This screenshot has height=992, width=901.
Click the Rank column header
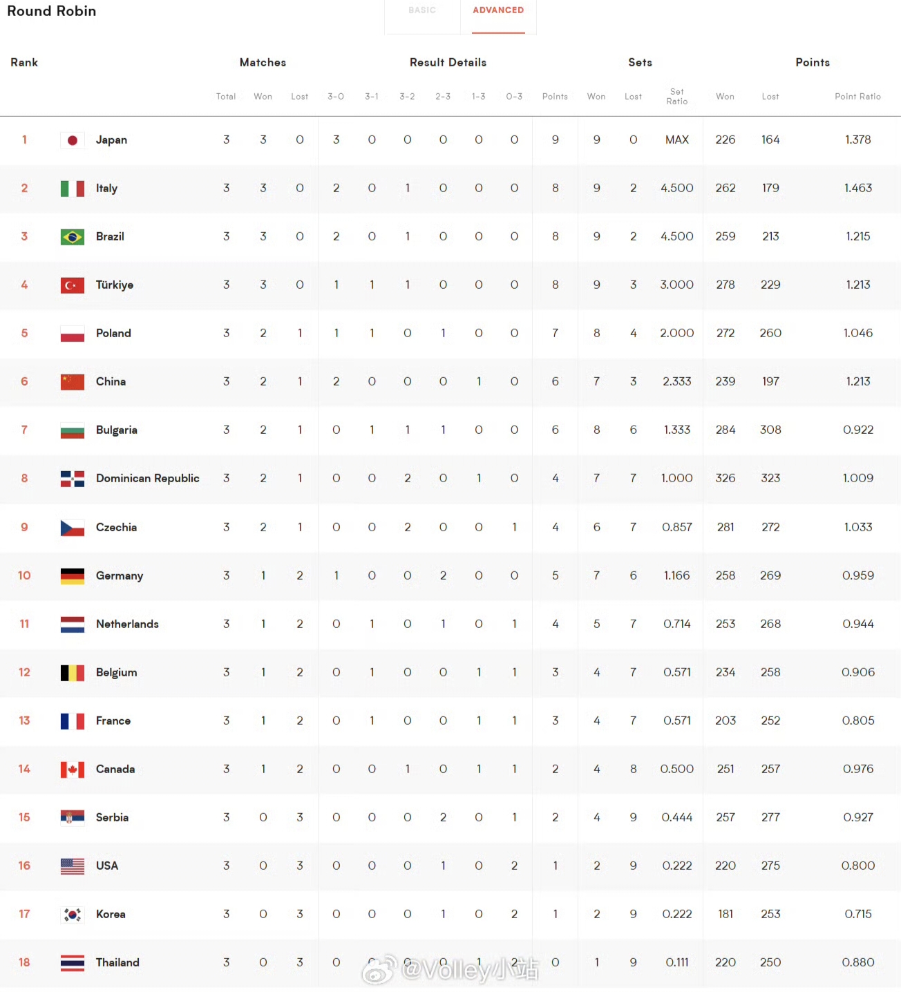pos(24,63)
